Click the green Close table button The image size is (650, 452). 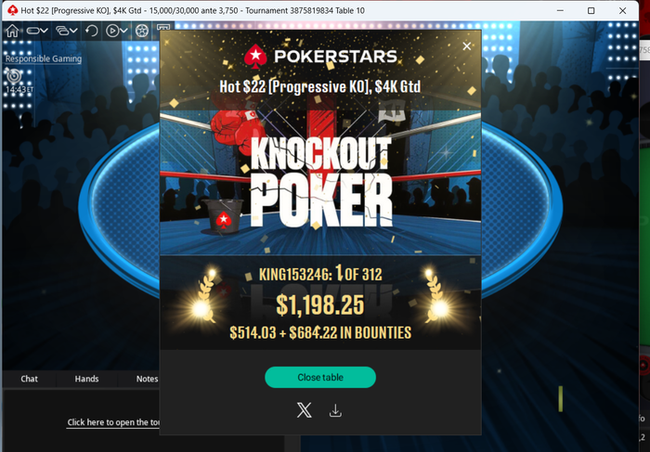point(320,377)
